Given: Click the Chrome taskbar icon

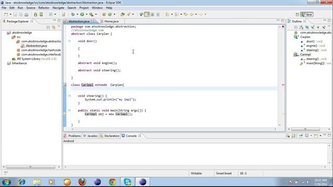Looking at the screenshot, I should click(x=112, y=182).
